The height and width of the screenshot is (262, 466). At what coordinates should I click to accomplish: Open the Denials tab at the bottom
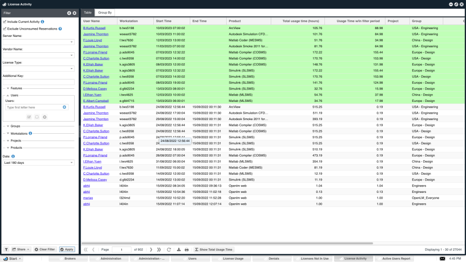274,258
